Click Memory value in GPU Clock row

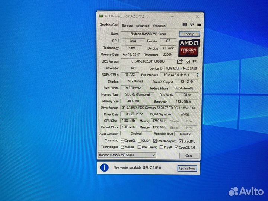click(x=159, y=121)
